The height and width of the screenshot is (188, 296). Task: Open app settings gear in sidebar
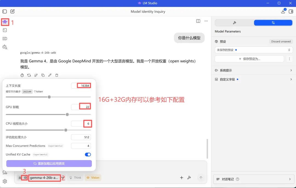coord(5,181)
